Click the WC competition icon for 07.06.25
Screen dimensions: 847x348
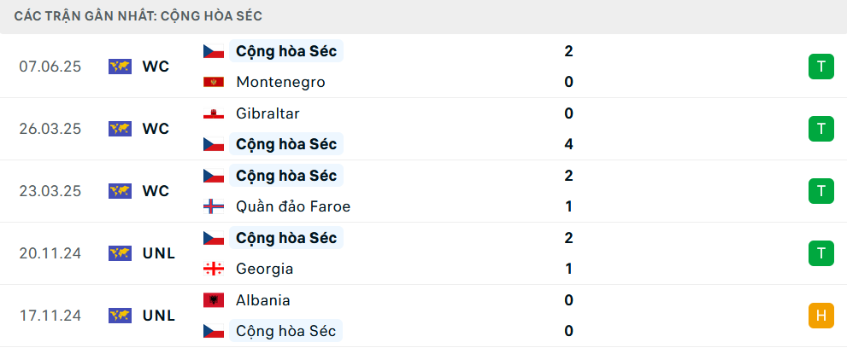pyautogui.click(x=120, y=67)
